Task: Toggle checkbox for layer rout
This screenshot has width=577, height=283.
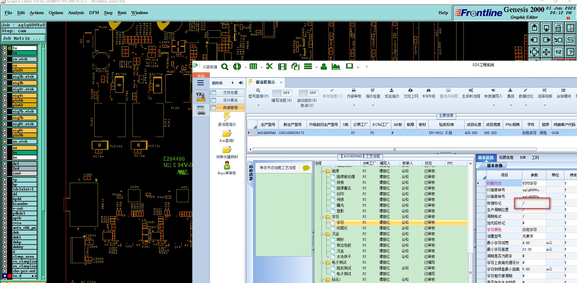Action: pyautogui.click(x=5, y=173)
